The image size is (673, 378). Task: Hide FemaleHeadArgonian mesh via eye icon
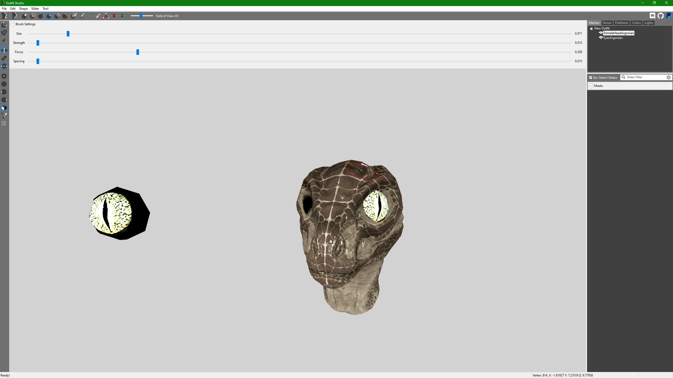coord(601,33)
